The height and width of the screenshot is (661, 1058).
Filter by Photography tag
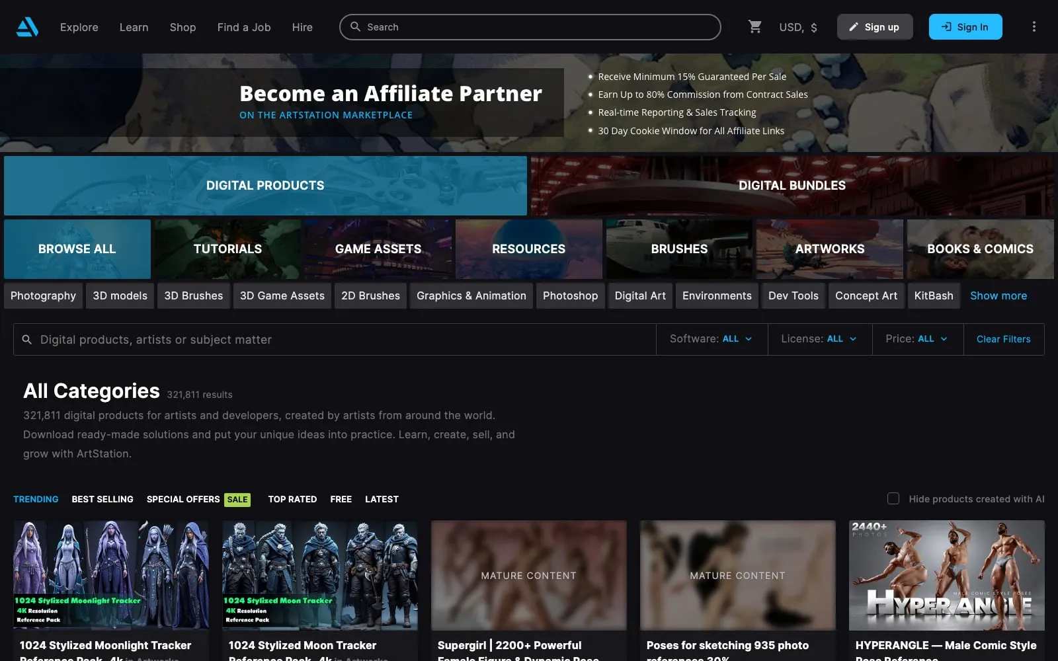[43, 295]
